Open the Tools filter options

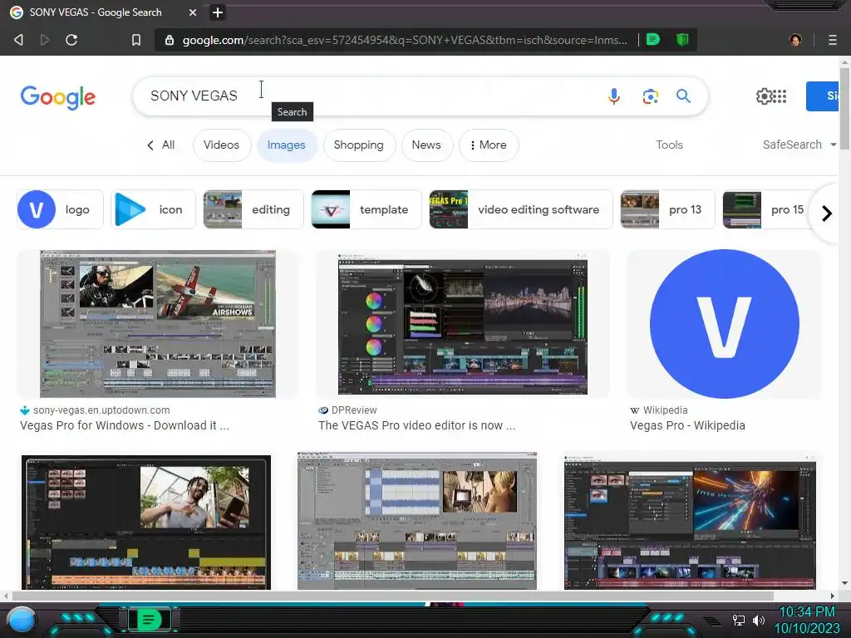click(669, 145)
